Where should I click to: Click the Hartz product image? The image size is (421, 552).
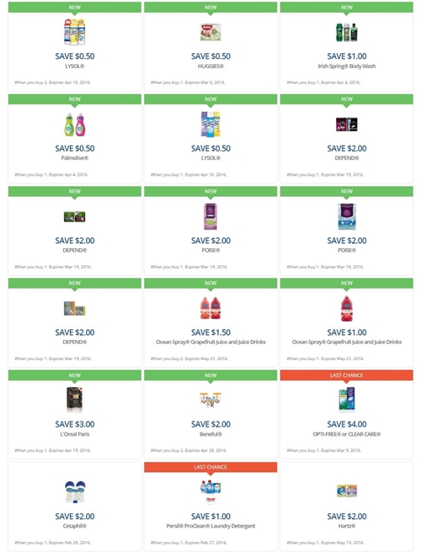[x=347, y=491]
